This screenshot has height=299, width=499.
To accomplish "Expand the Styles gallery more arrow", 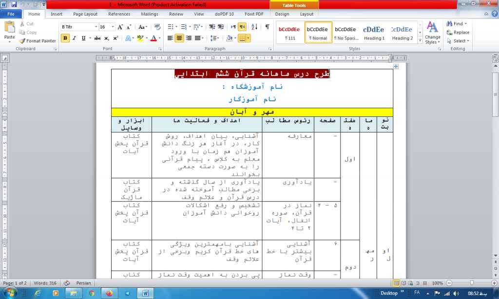I will tap(421, 41).
